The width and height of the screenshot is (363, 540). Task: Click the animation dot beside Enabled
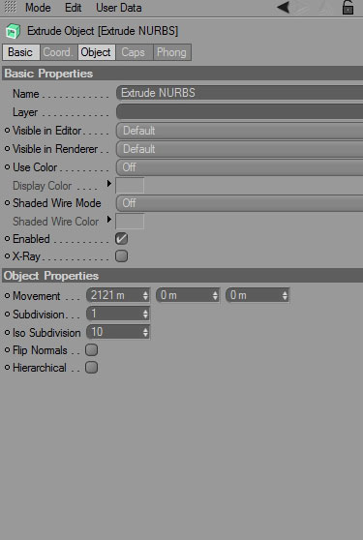(7, 239)
